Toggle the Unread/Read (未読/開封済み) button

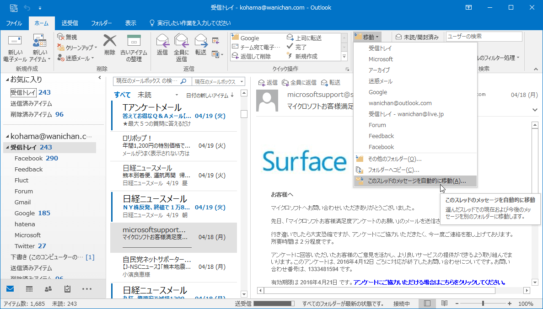(417, 37)
